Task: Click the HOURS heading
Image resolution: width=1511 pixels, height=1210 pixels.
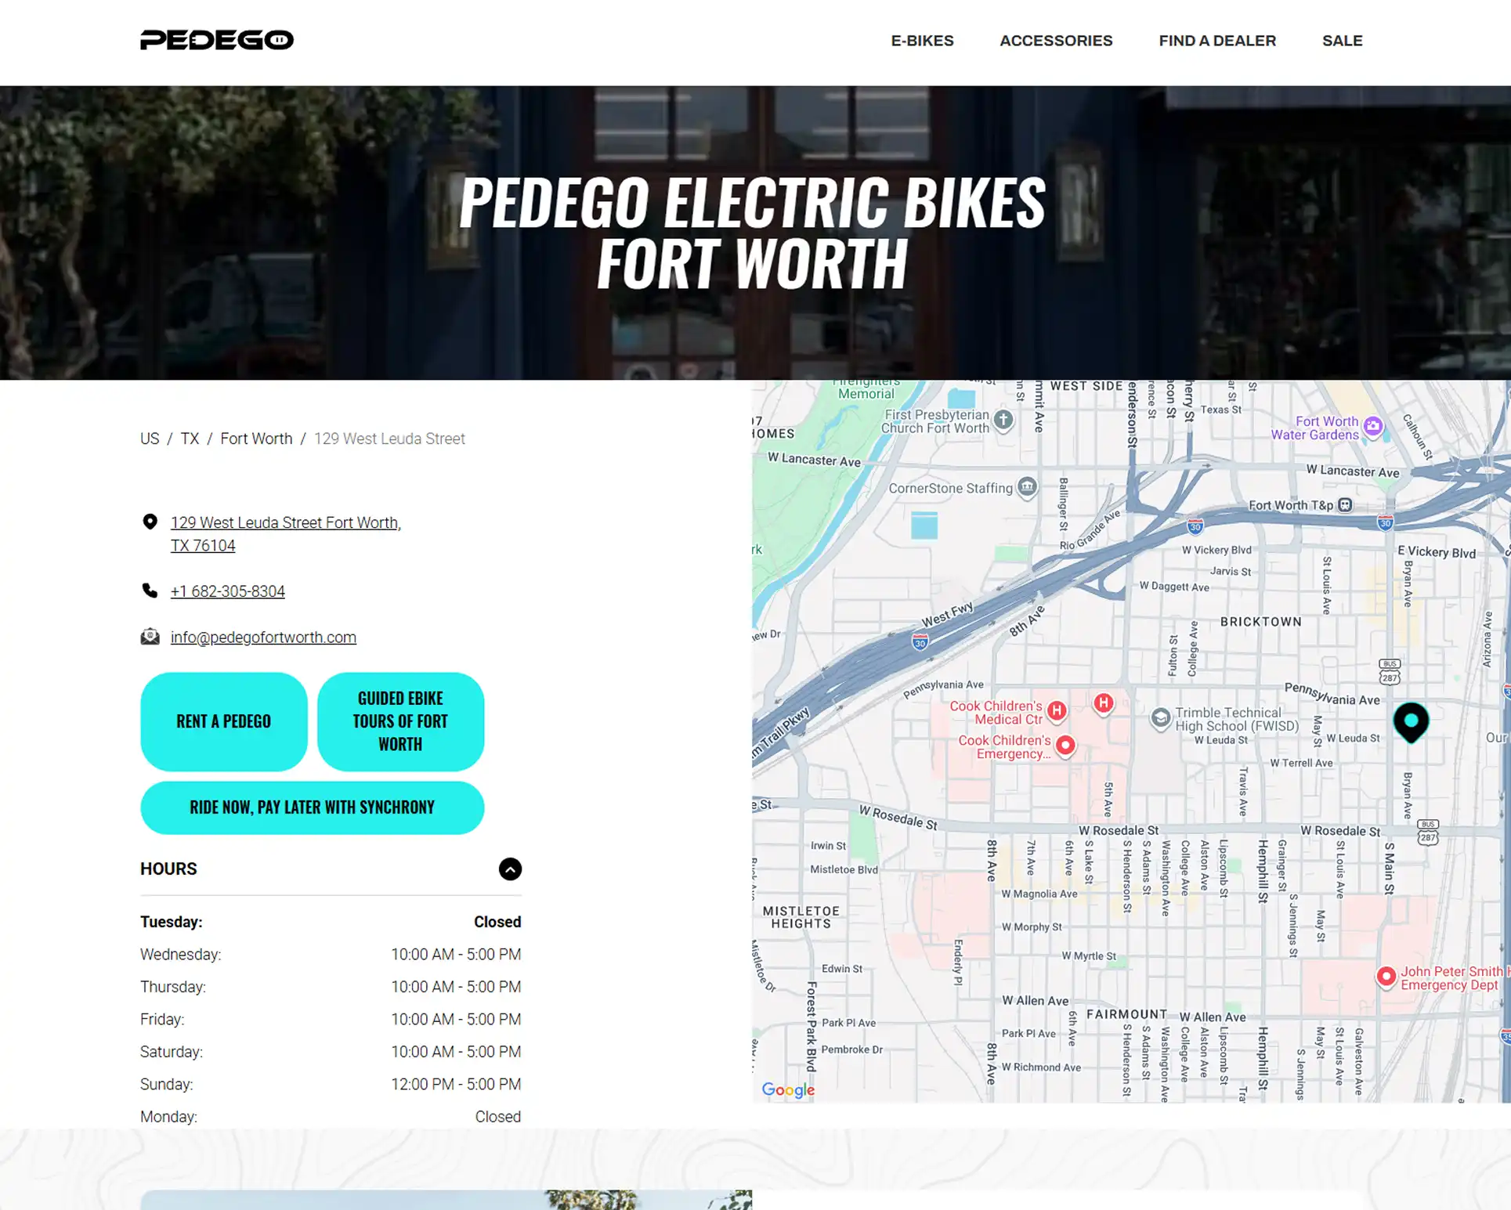Action: point(168,869)
